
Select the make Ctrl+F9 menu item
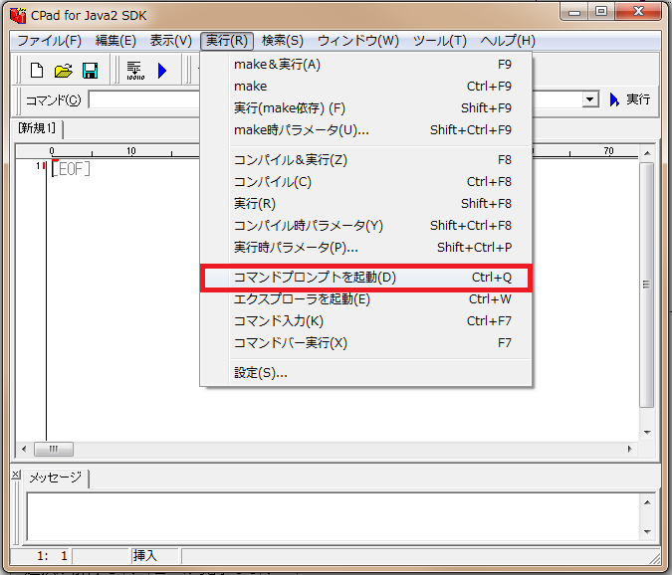[366, 87]
